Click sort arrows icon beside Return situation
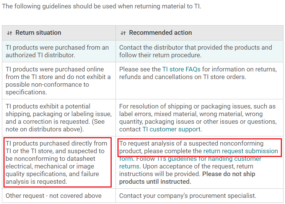This screenshot has width=285, height=204. pos(10,33)
